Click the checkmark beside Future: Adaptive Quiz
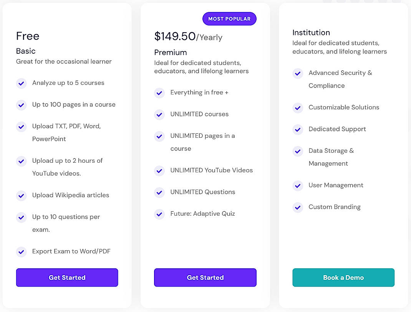This screenshot has height=312, width=411. pyautogui.click(x=159, y=214)
